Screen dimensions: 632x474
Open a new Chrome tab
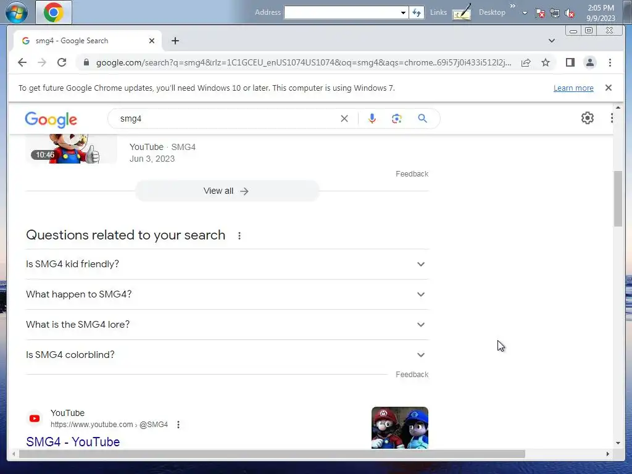tap(175, 41)
